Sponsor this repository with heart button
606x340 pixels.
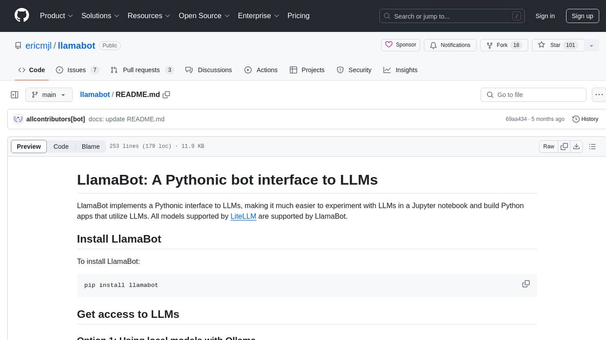point(401,45)
